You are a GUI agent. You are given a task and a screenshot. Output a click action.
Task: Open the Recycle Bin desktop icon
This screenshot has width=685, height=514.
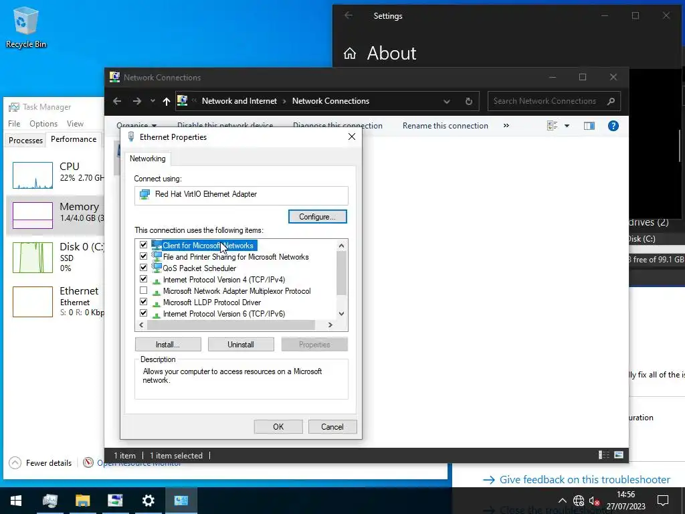pos(26,27)
